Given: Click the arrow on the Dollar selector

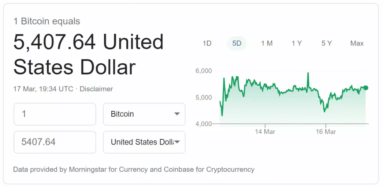Looking at the screenshot, I should pyautogui.click(x=177, y=142).
